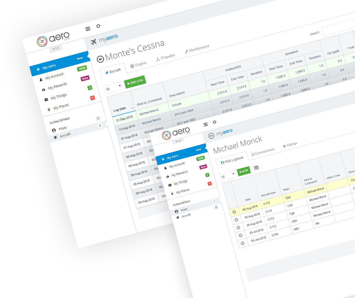This screenshot has width=355, height=298.
Task: Click the green ADD LOG button
Action: pos(135,82)
